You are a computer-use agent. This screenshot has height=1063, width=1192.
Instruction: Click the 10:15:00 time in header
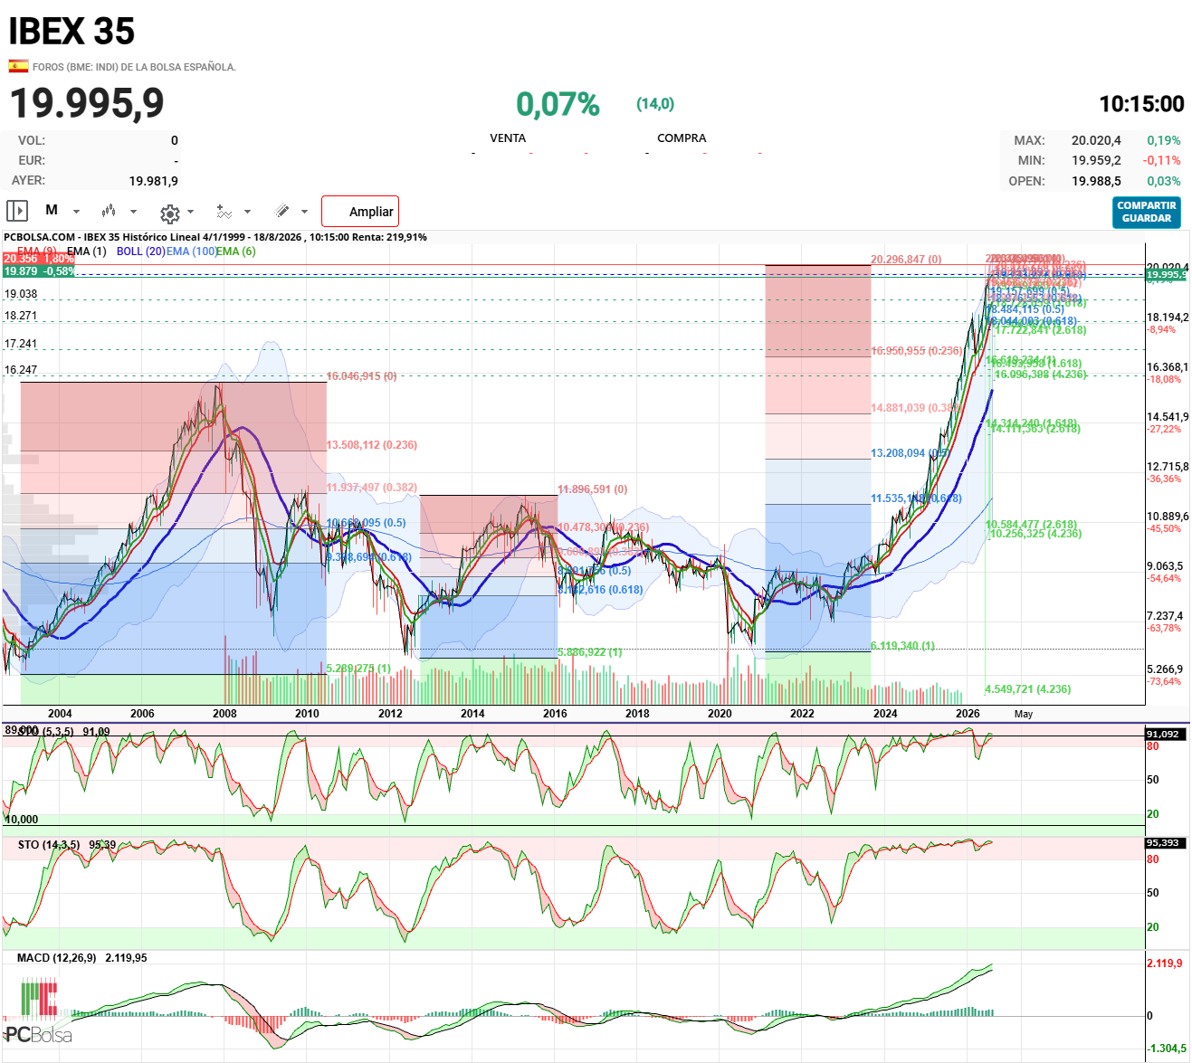click(1141, 104)
